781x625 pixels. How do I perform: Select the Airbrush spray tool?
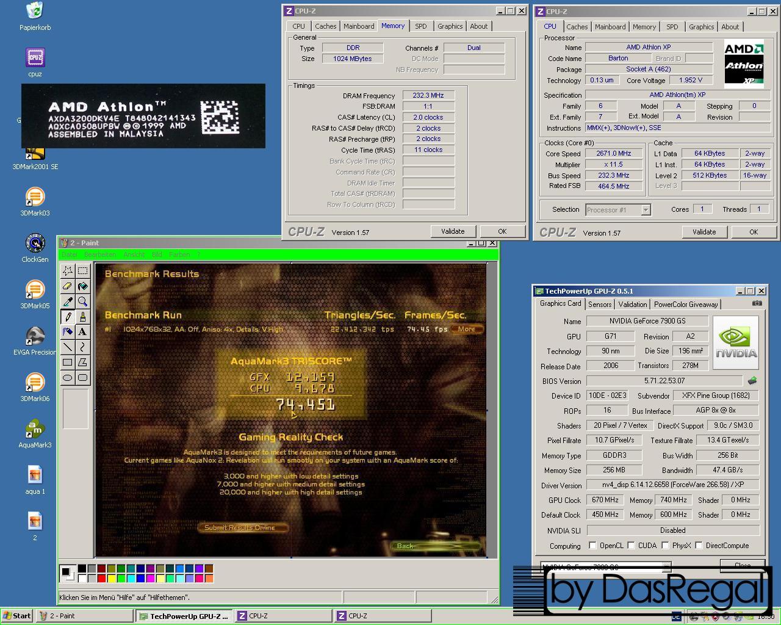[x=68, y=331]
